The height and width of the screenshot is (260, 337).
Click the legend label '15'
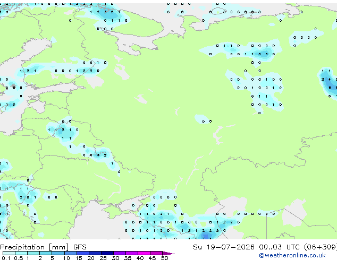point(79,258)
